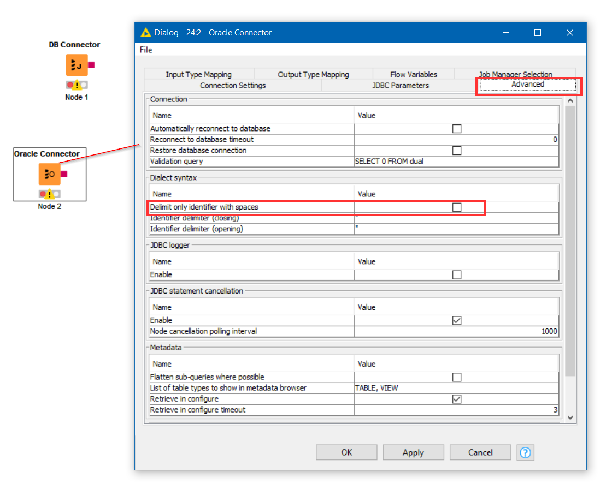The width and height of the screenshot is (606, 490).
Task: Click Node 1 warning status indicator
Action: [x=77, y=85]
